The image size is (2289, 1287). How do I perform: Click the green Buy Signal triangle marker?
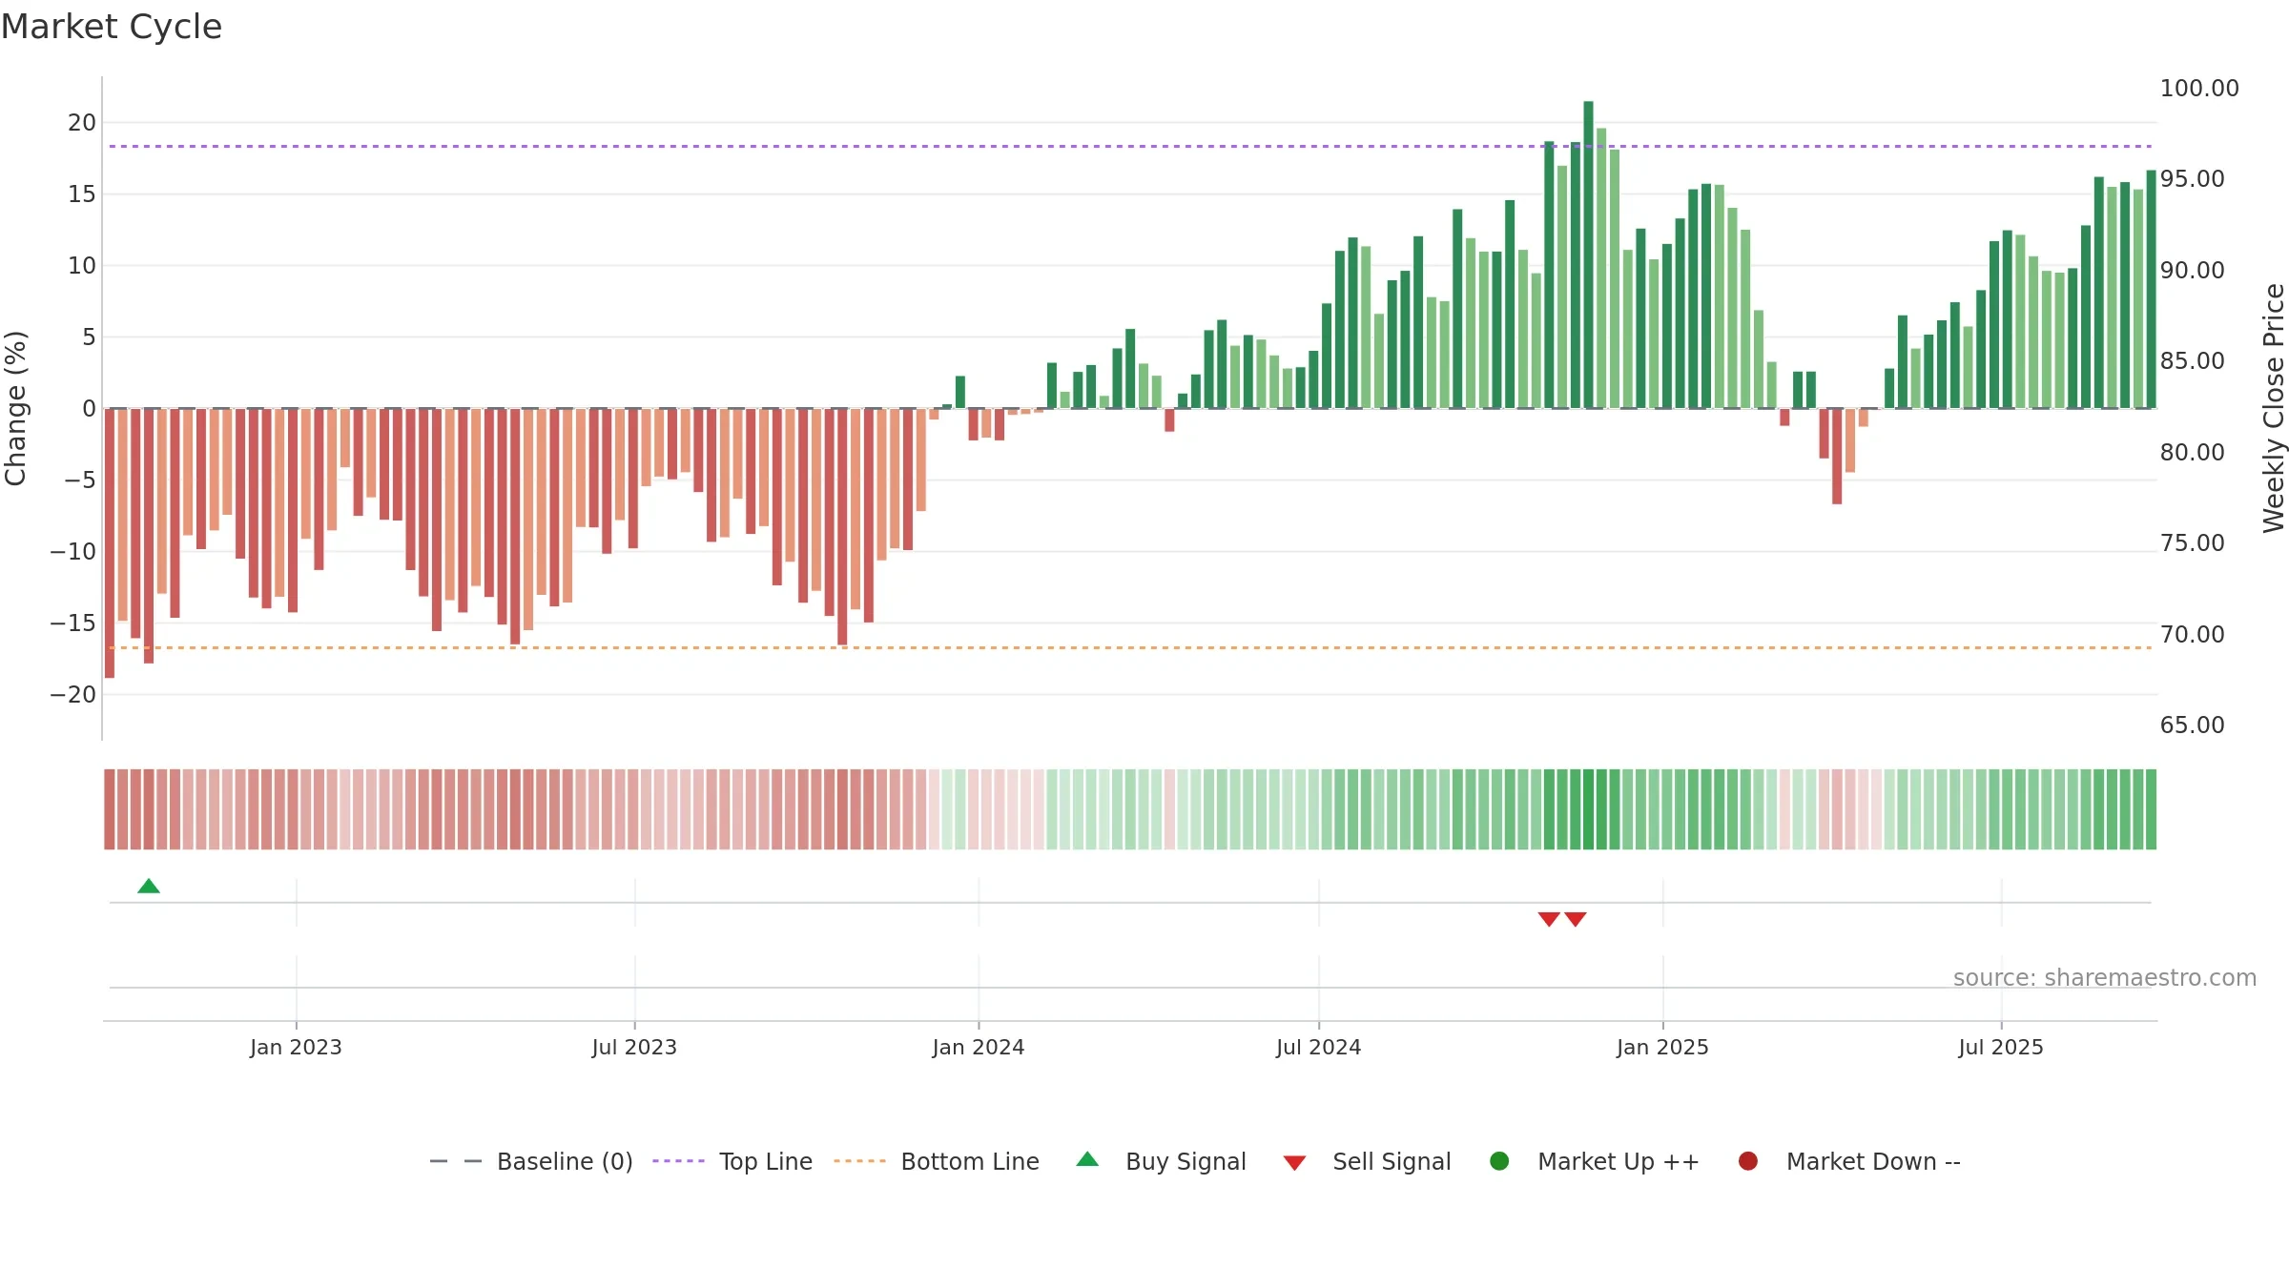click(149, 887)
